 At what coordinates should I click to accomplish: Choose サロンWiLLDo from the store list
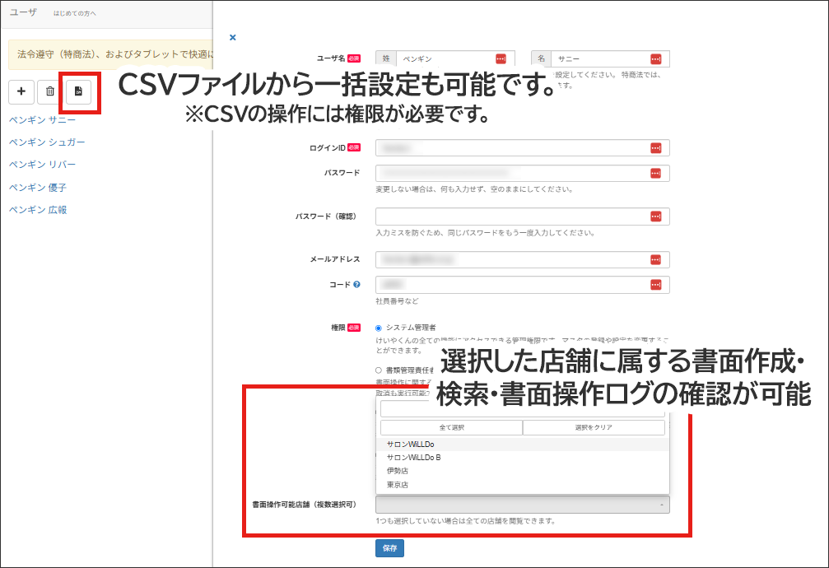click(412, 444)
